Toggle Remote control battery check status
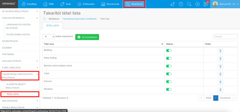The width and height of the screenshot is (240, 112). [169, 66]
